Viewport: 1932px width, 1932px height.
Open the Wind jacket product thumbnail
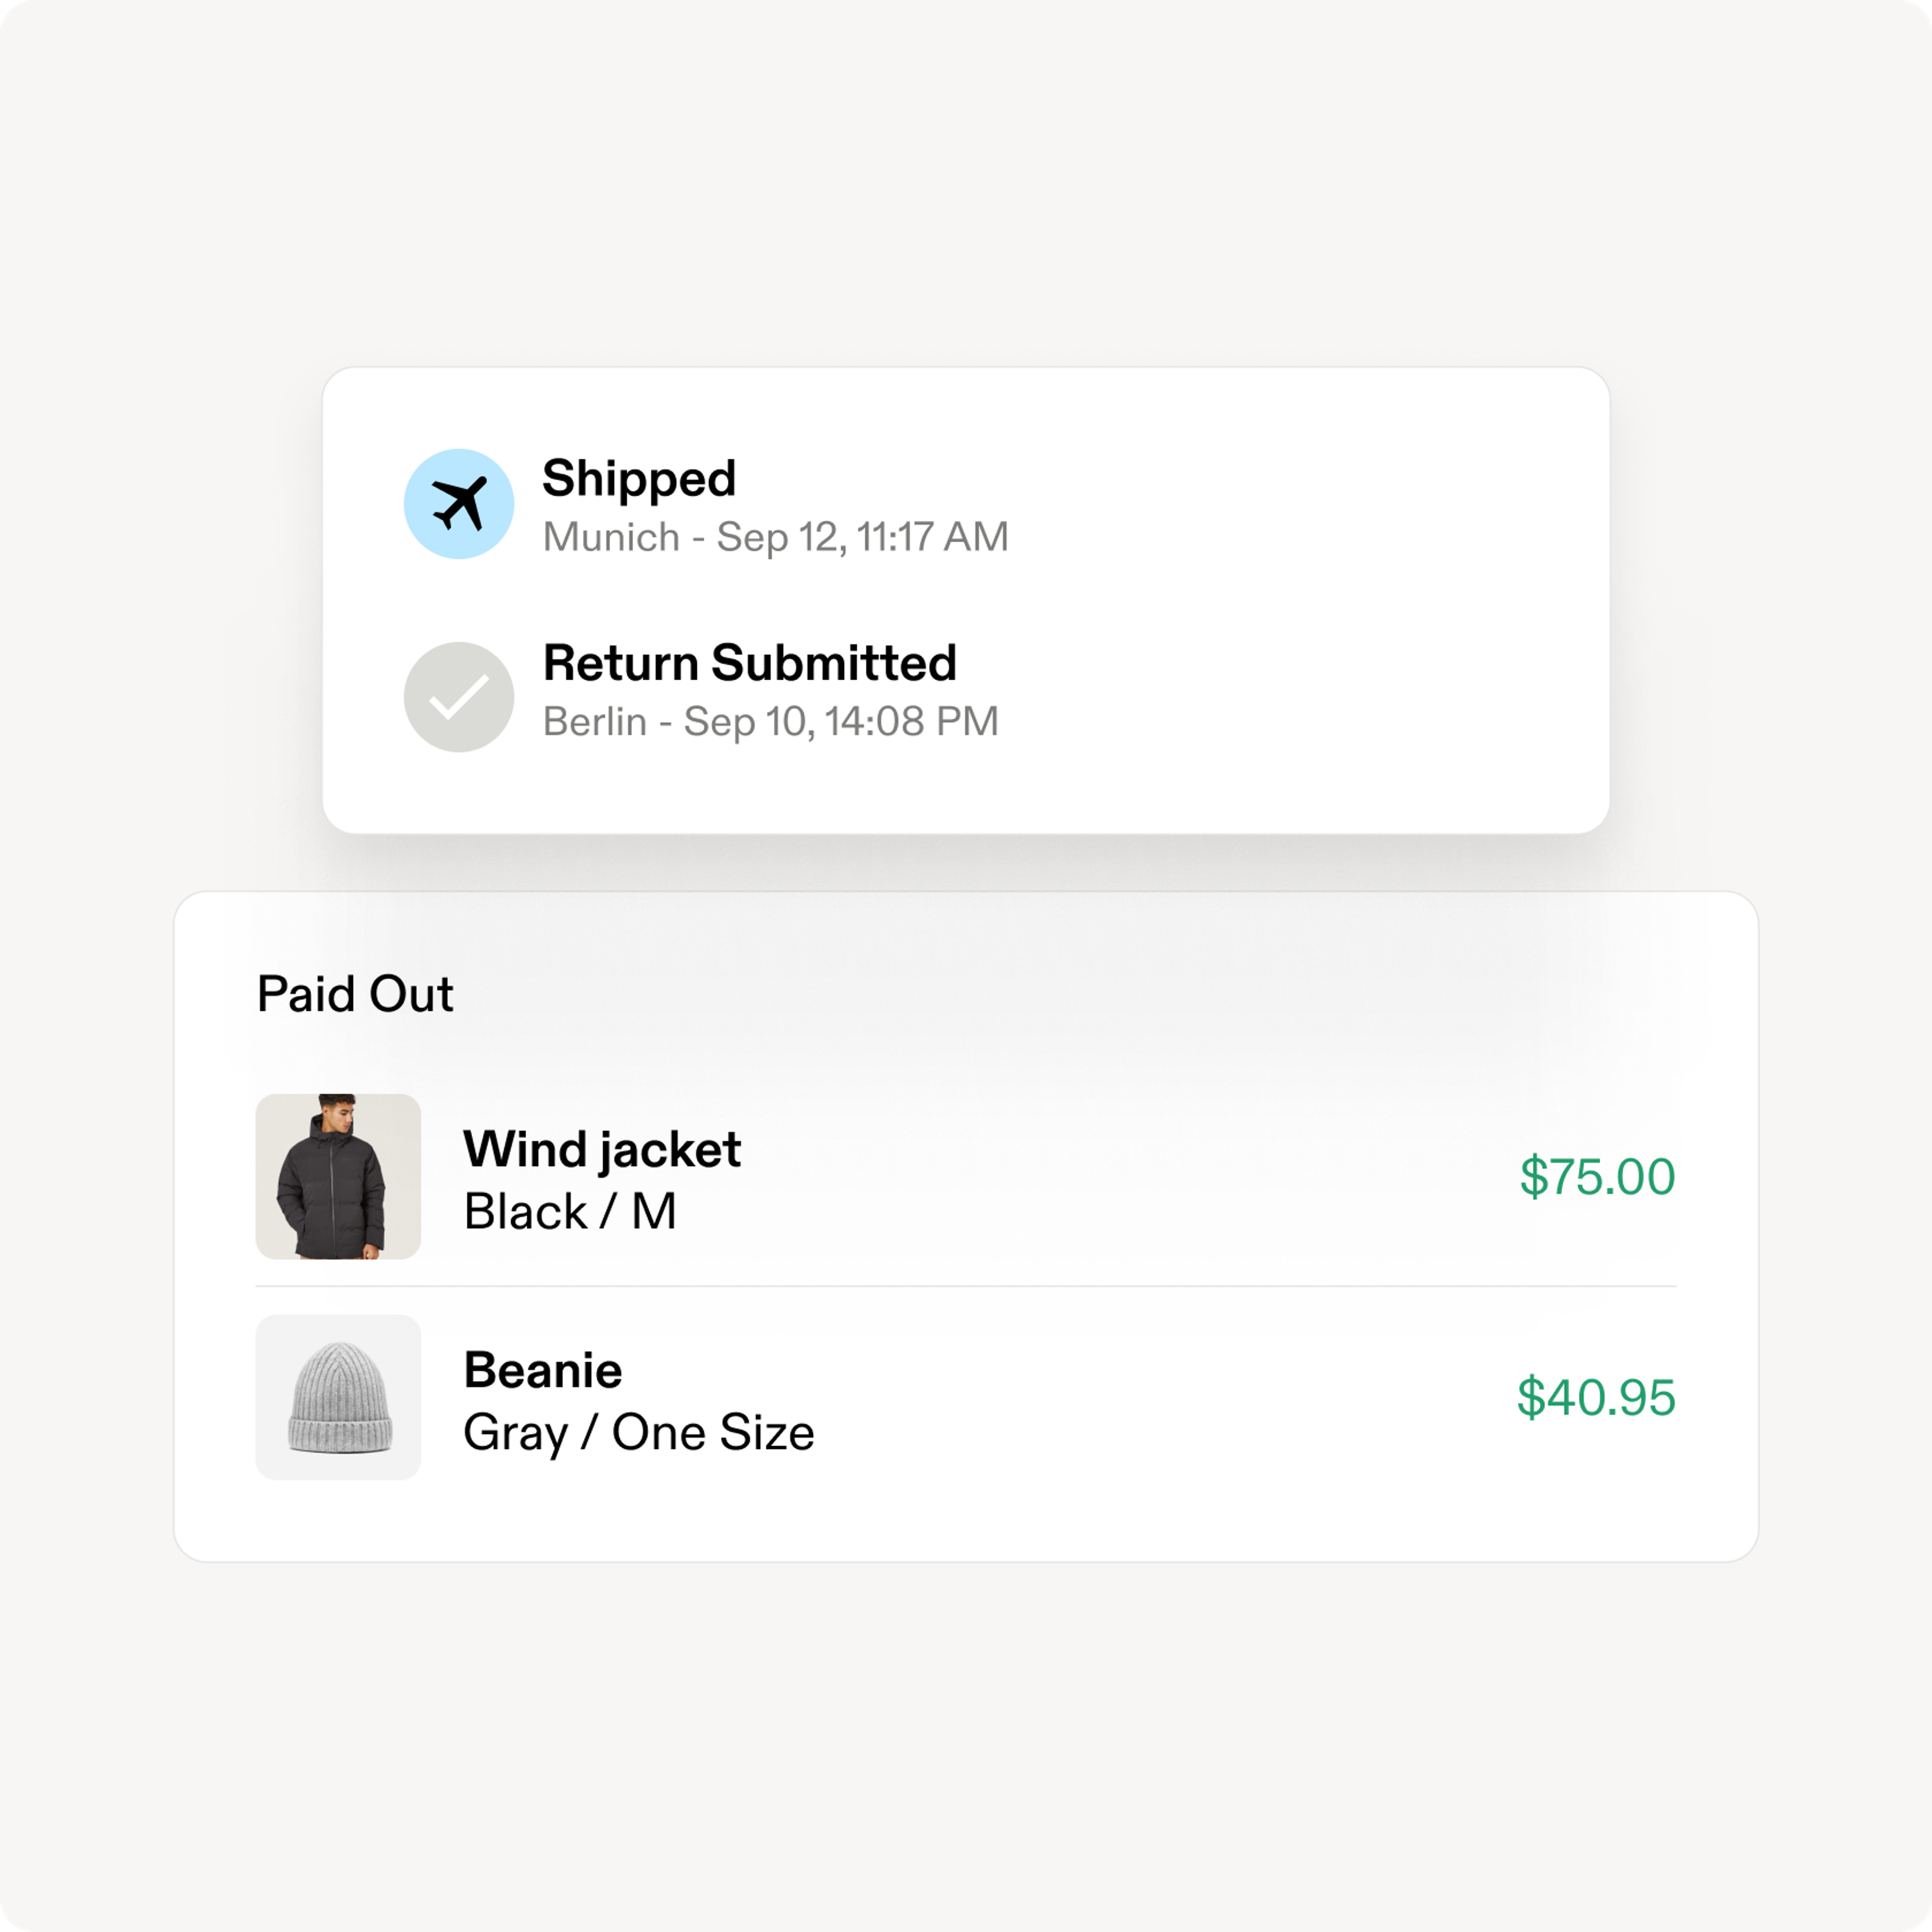coord(338,1176)
